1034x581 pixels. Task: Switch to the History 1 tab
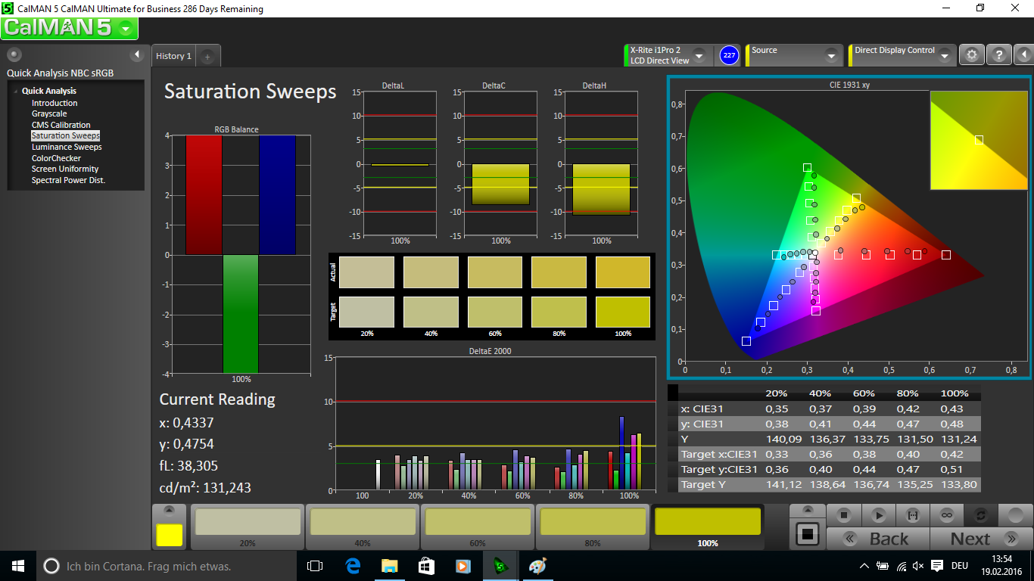(x=173, y=56)
